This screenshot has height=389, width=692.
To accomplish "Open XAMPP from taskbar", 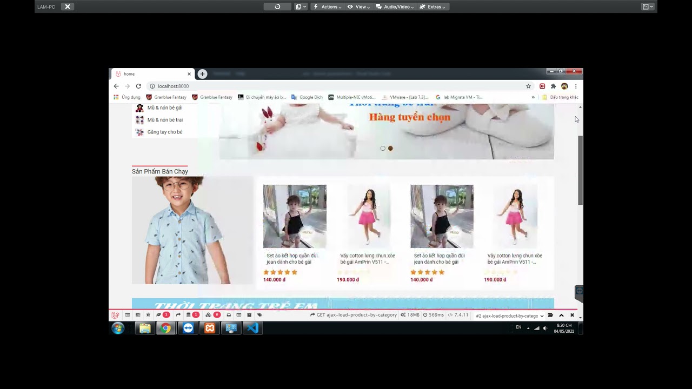I will click(210, 328).
